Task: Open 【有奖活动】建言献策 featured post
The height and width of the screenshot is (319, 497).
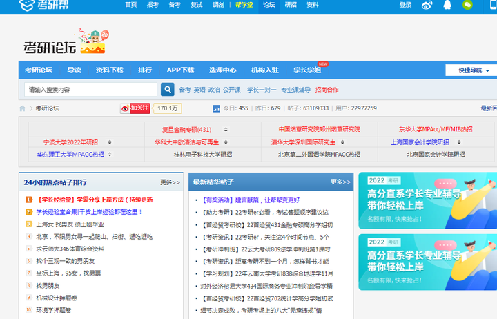Action: 251,200
